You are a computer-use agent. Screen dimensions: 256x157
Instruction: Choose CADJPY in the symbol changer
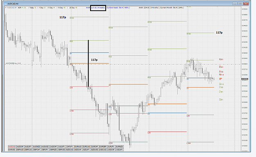pos(62,146)
